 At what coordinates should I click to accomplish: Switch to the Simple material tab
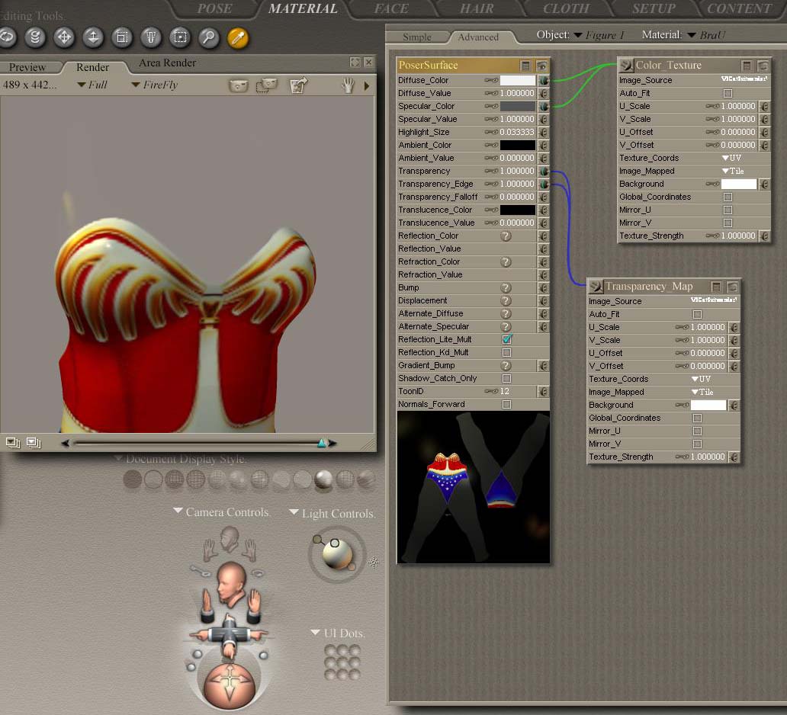[416, 37]
